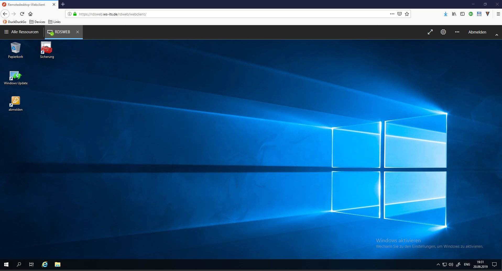Open page actions menu in address bar
The image size is (502, 271).
392,14
